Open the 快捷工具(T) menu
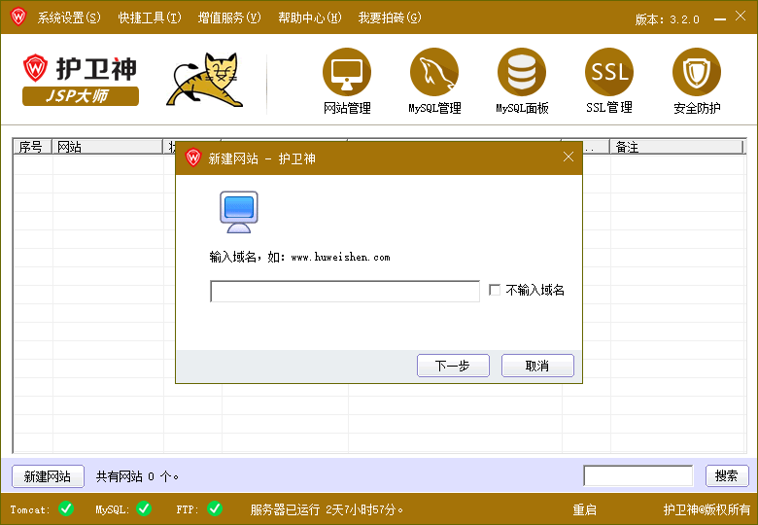Image resolution: width=758 pixels, height=525 pixels. (150, 17)
